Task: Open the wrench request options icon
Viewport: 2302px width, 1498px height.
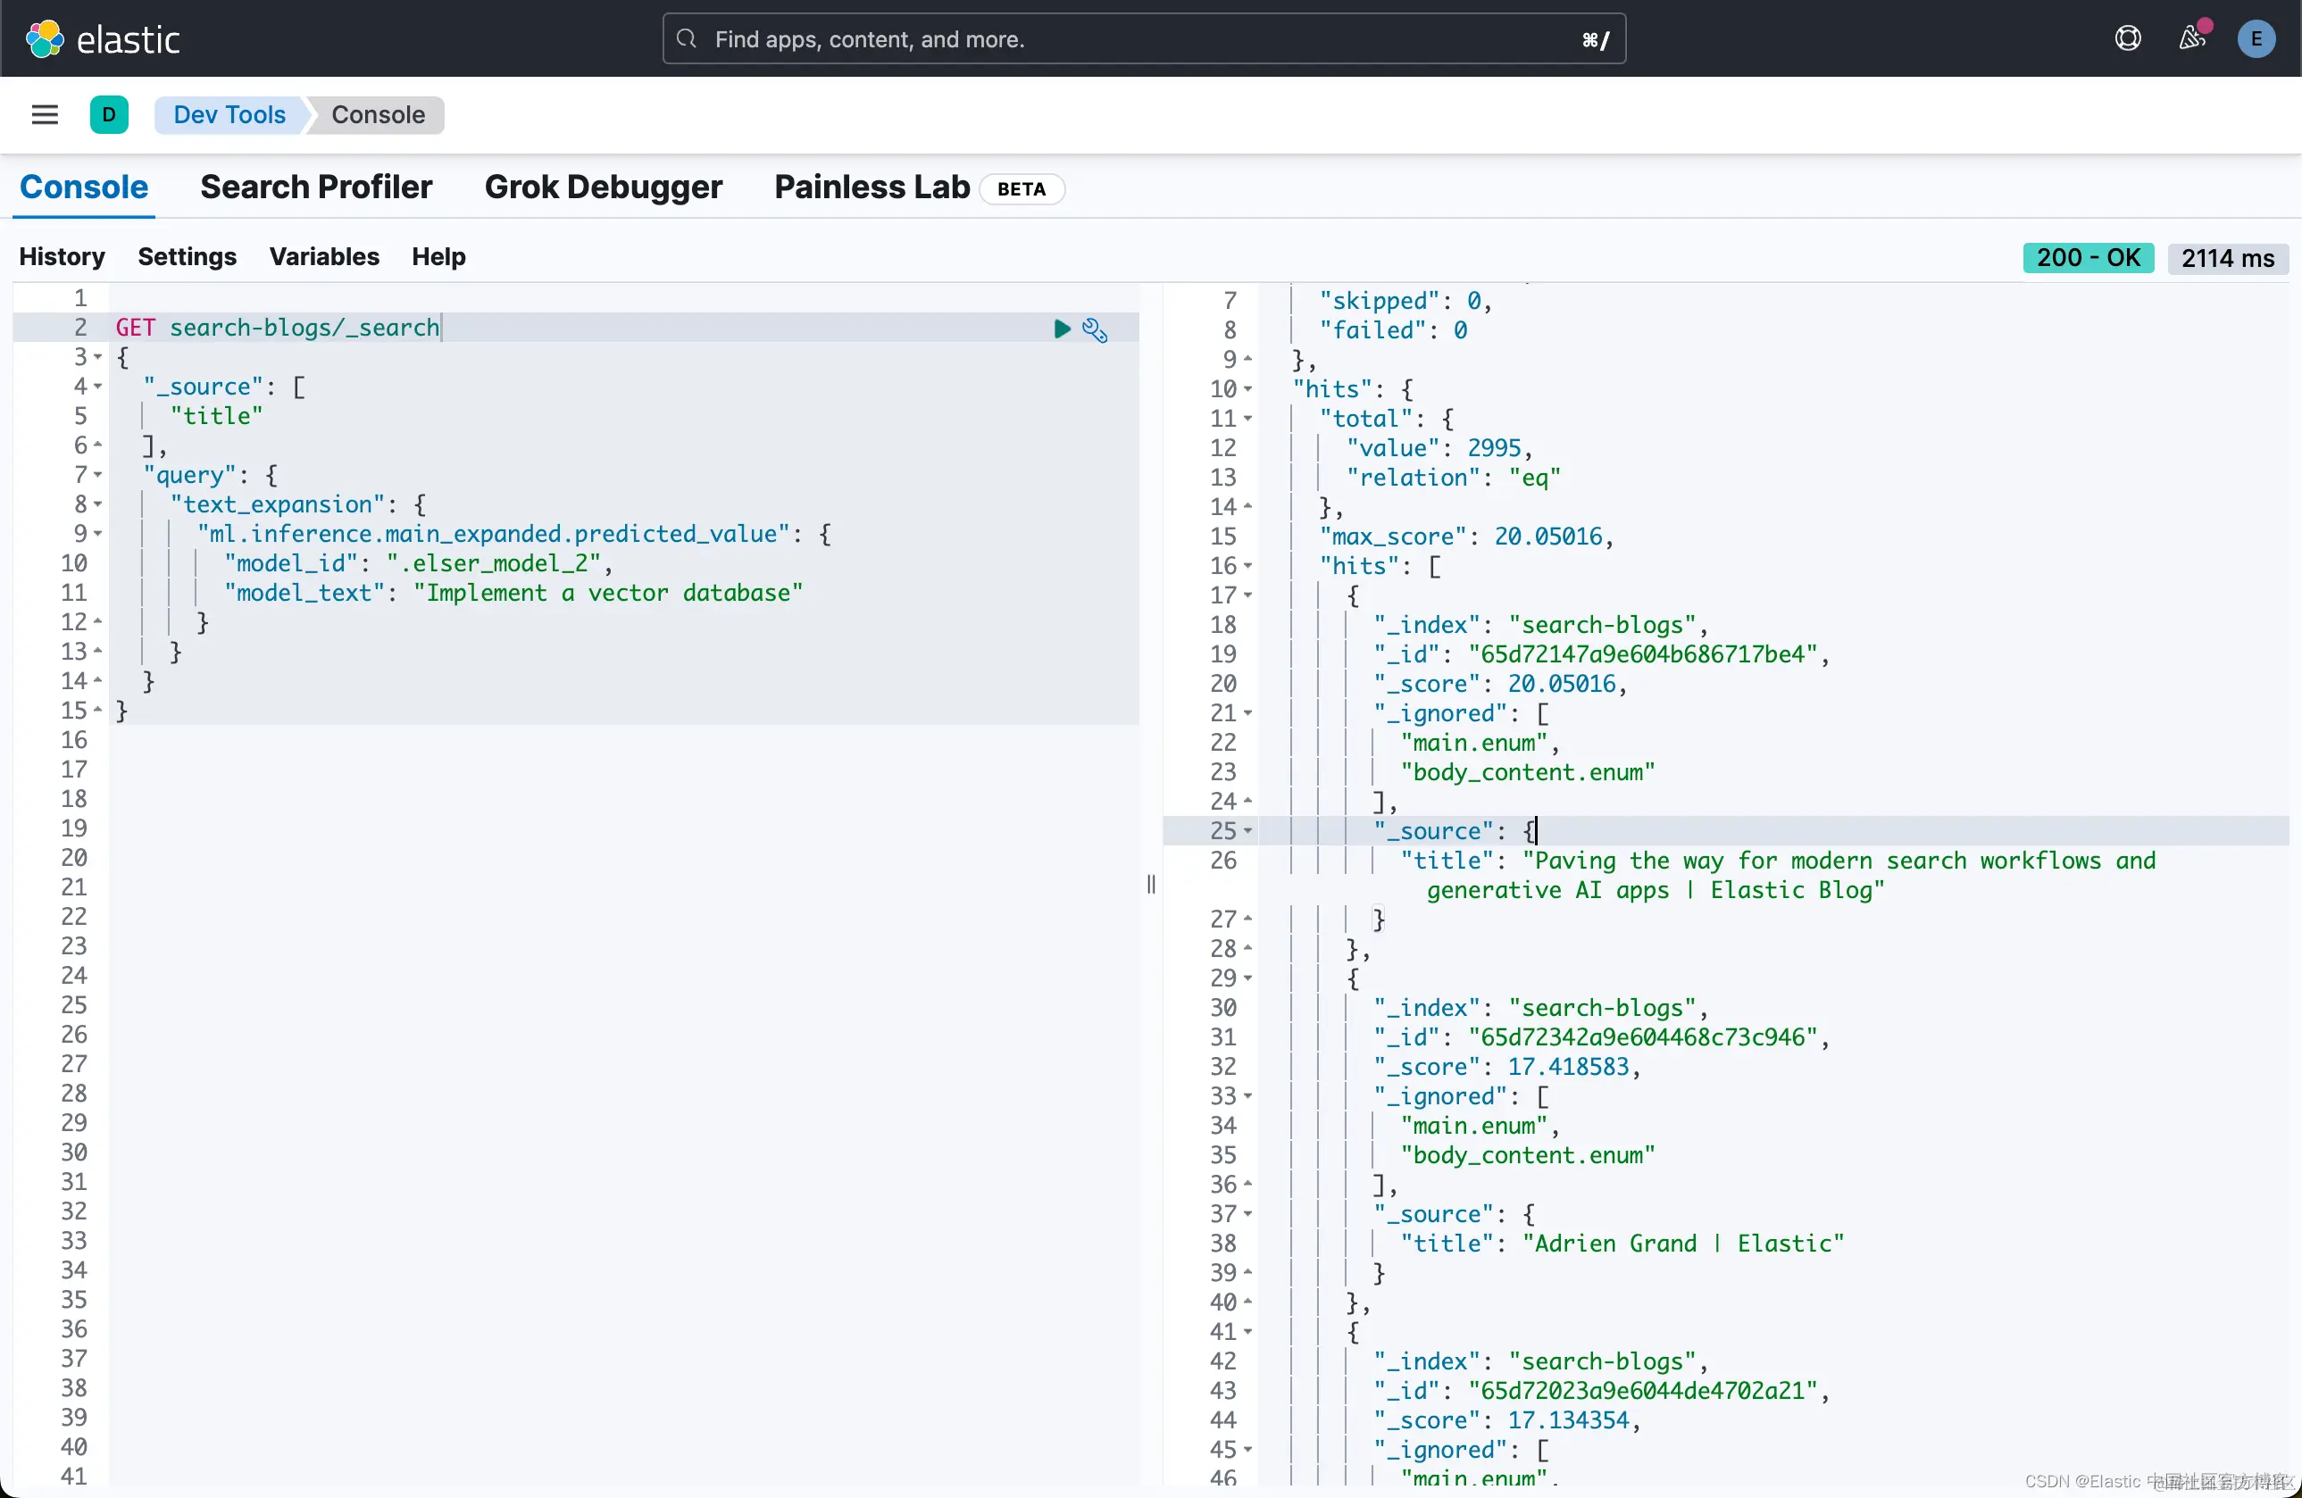Action: 1094,329
